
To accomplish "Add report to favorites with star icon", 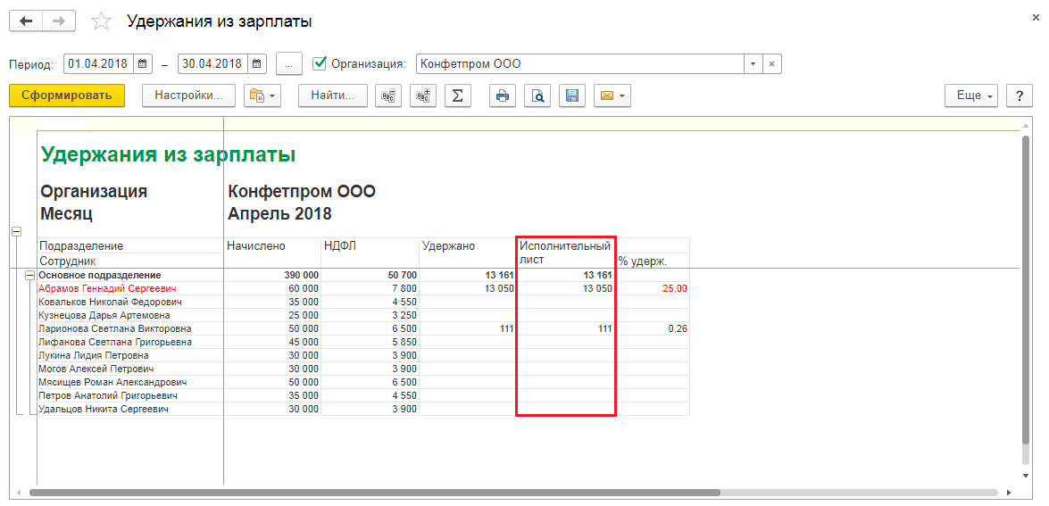I will click(103, 21).
